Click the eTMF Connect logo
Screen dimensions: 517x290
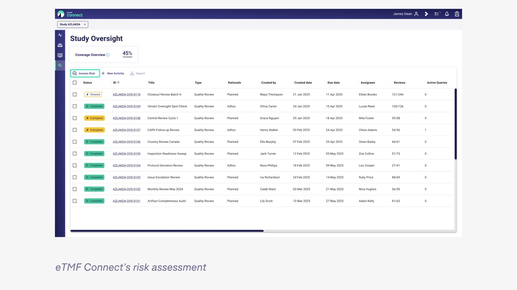[x=70, y=14]
